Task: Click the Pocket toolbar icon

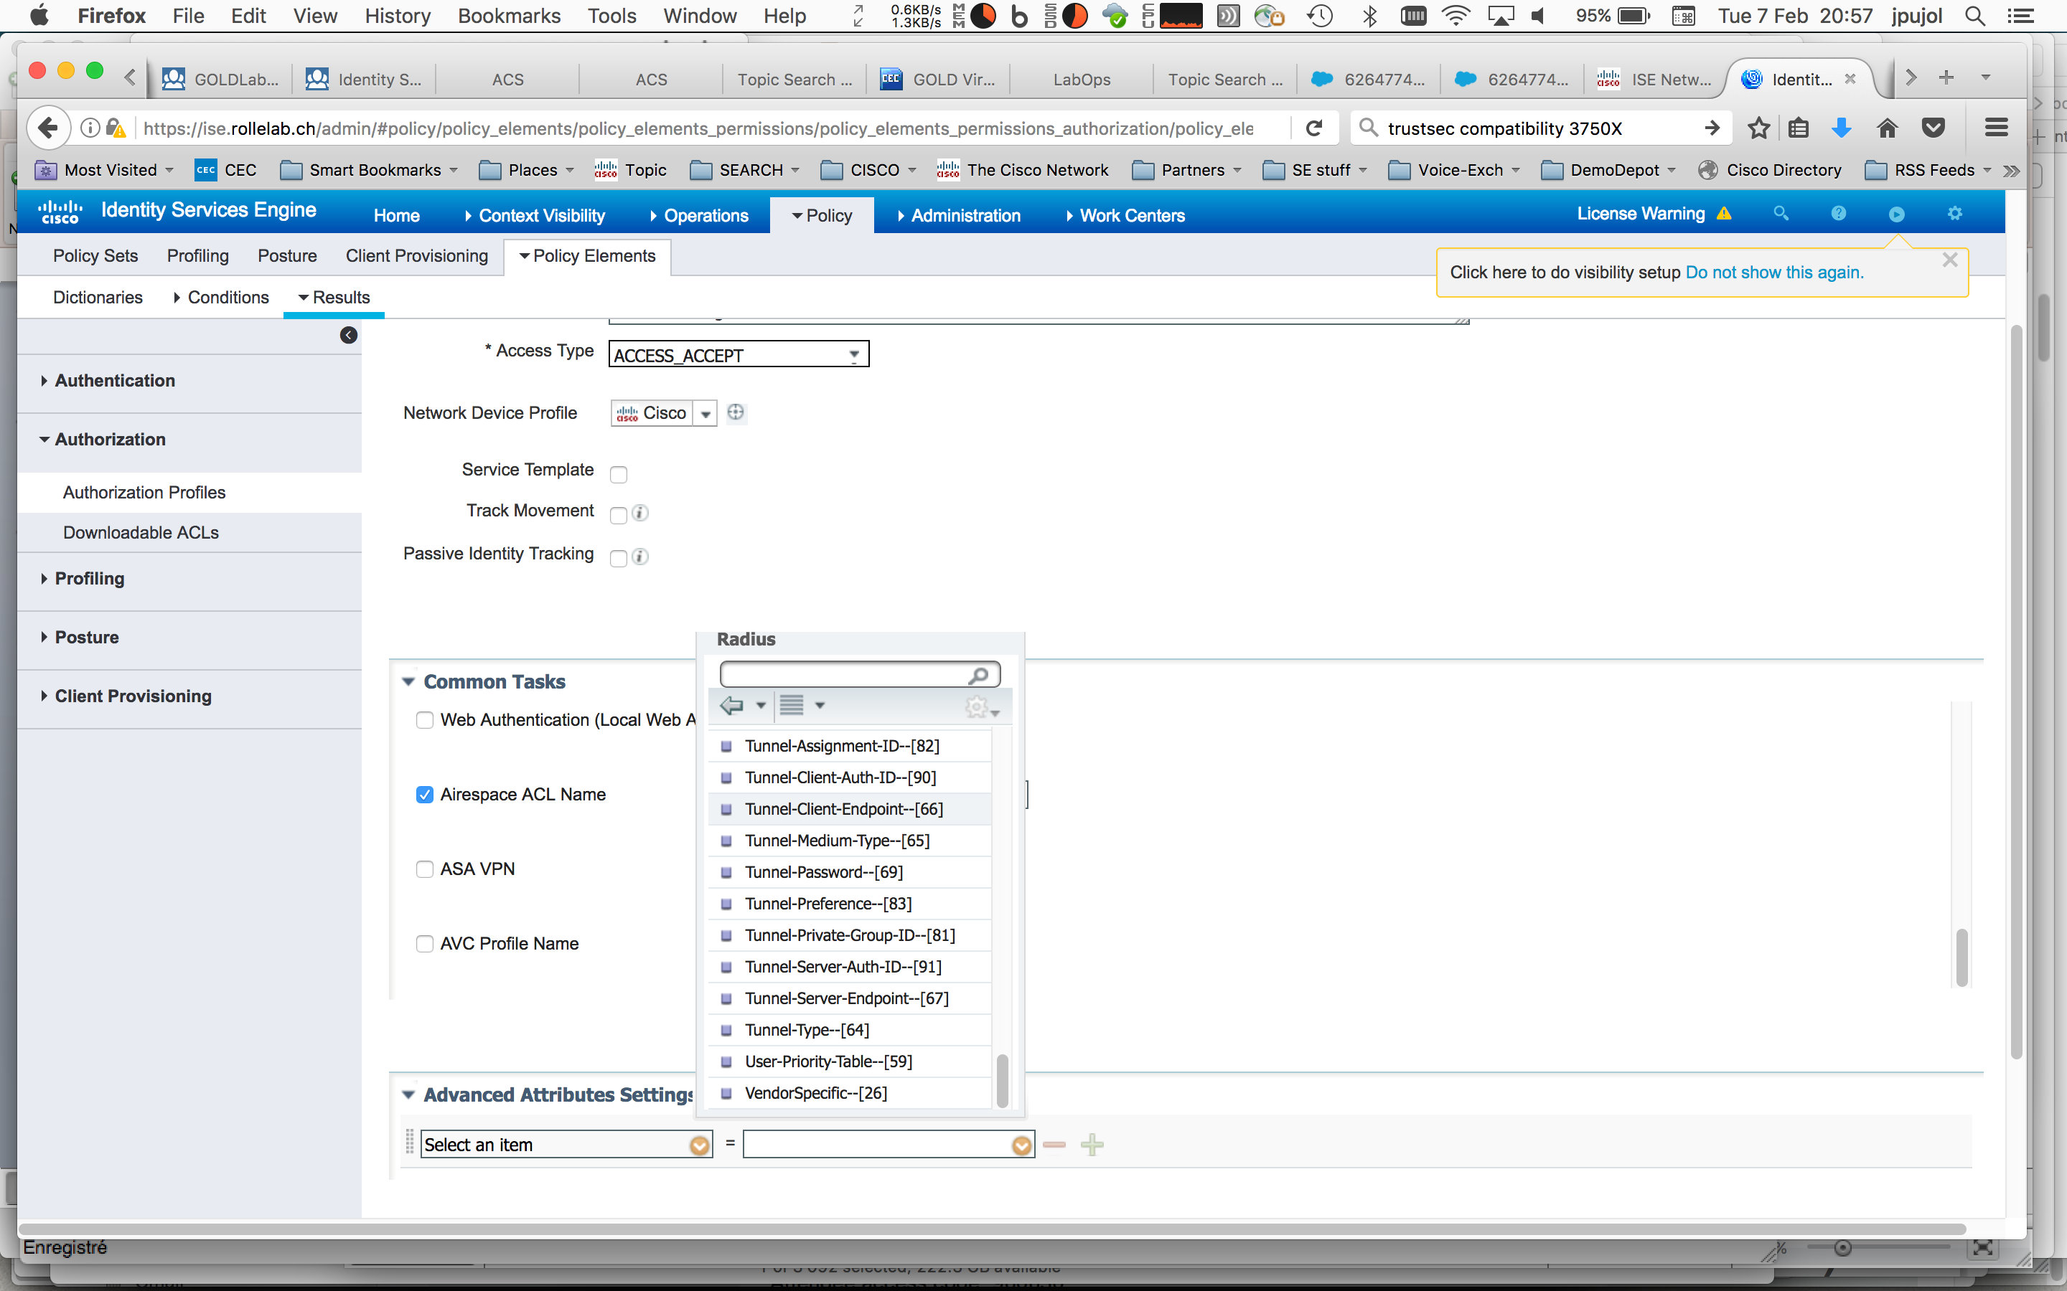Action: pos(1933,128)
